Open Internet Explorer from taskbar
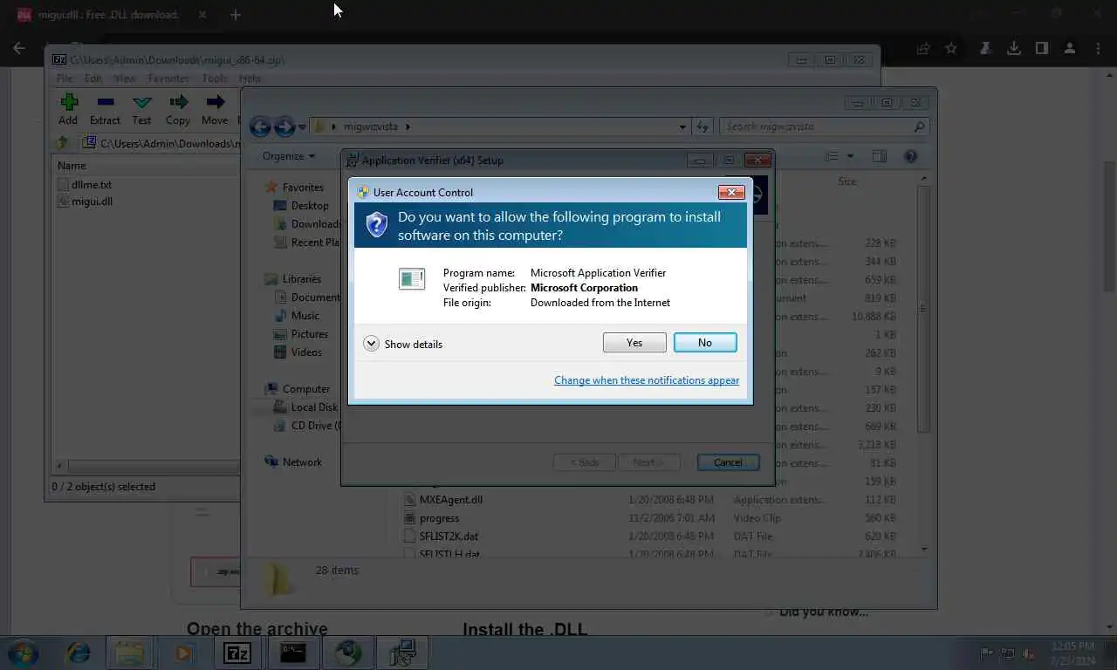The height and width of the screenshot is (670, 1117). tap(79, 653)
